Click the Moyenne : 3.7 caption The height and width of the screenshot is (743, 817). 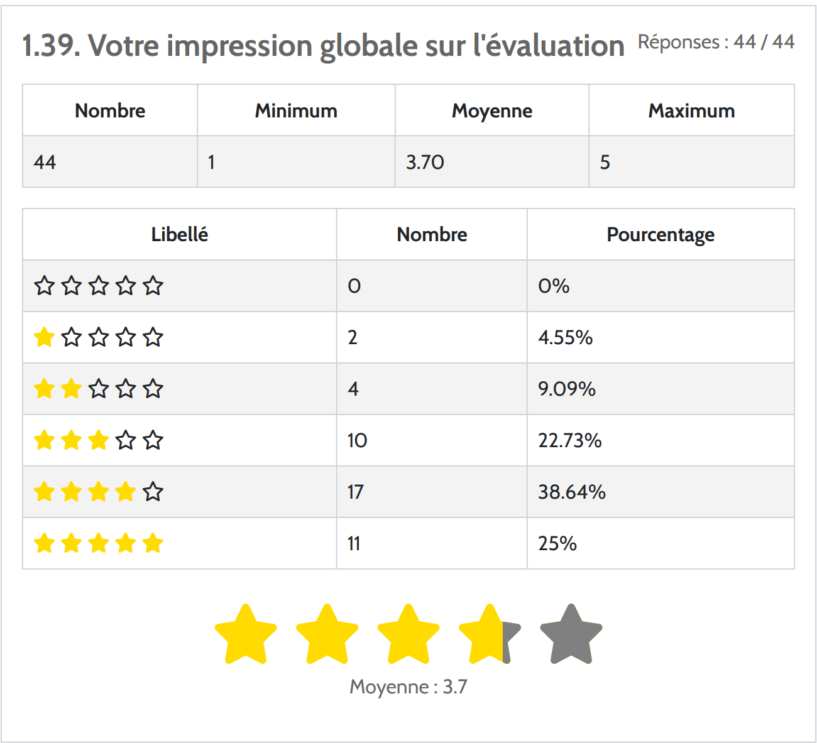pos(408,686)
